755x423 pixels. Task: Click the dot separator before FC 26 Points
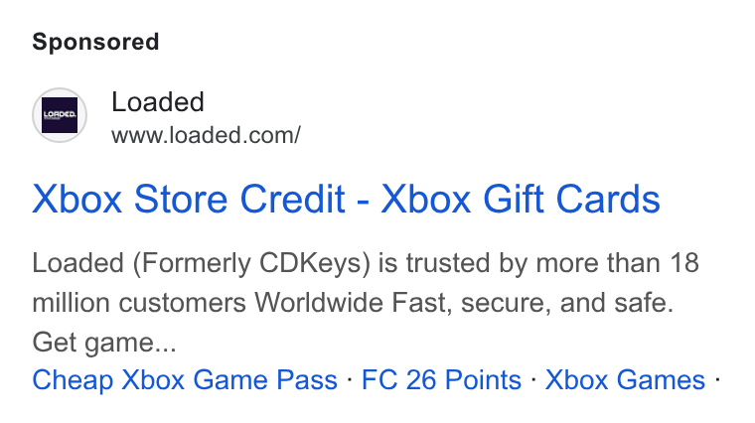350,379
